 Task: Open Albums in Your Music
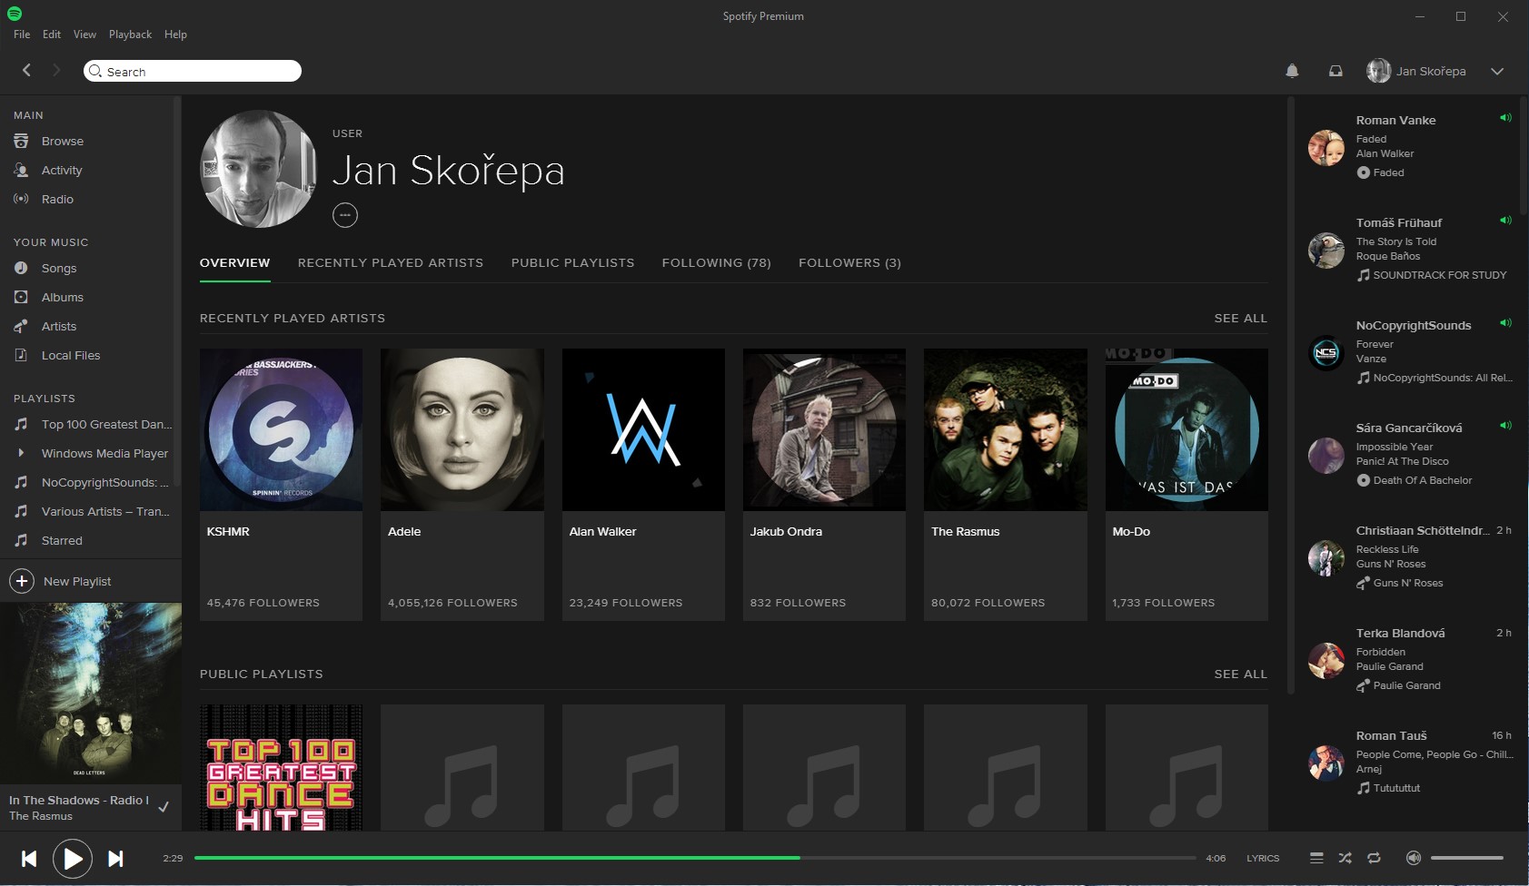[63, 297]
